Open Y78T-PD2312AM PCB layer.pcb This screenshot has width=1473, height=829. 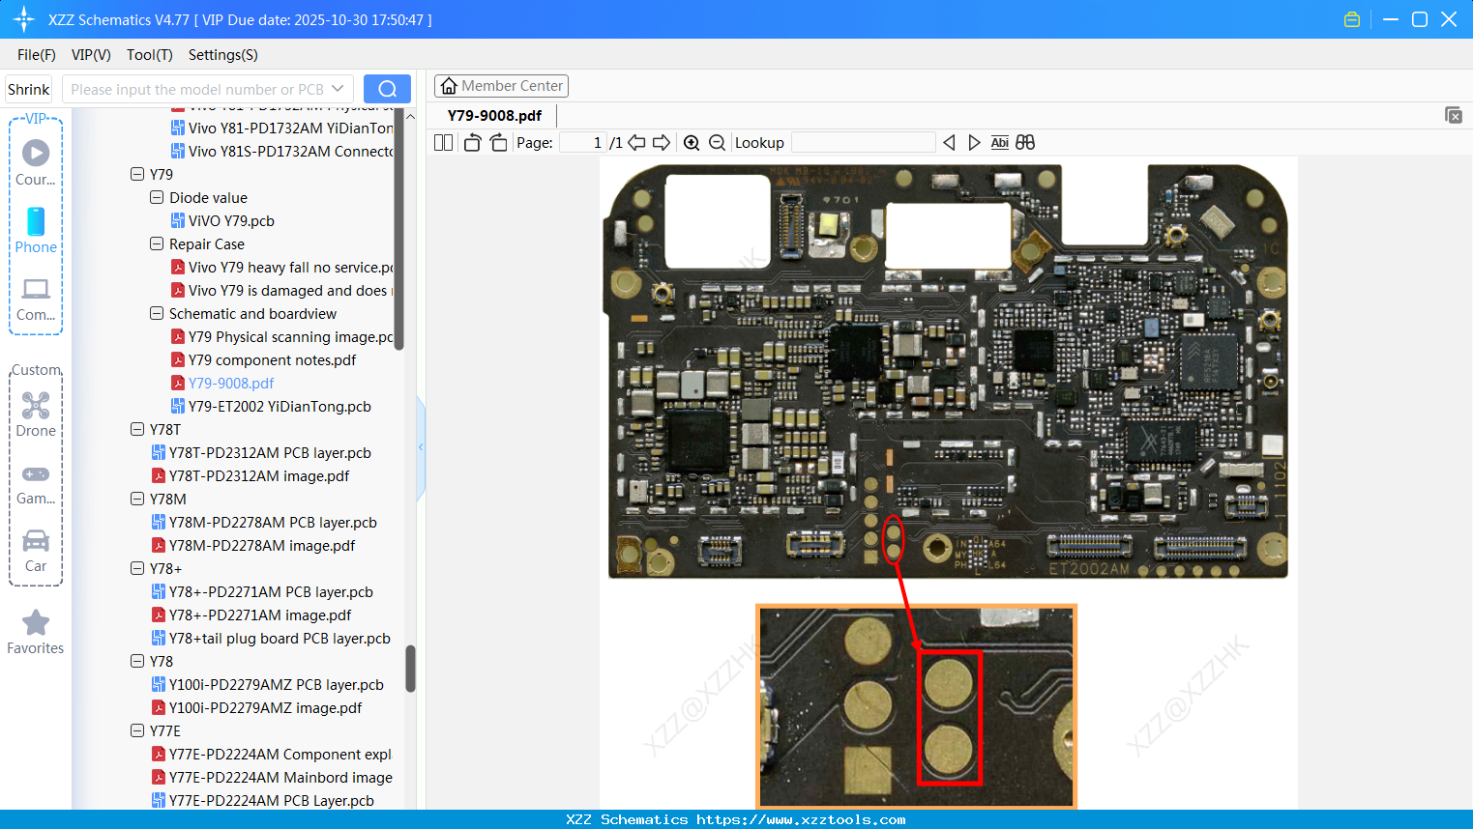(x=270, y=453)
